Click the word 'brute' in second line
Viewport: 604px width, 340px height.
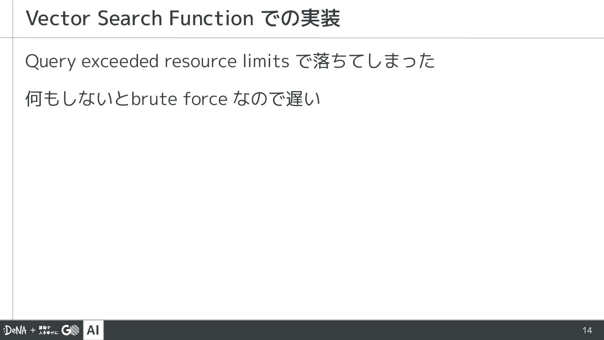click(155, 99)
